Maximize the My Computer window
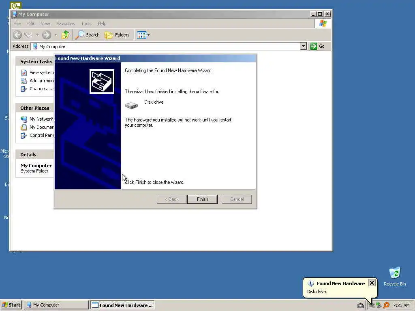The image size is (415, 311). pyautogui.click(x=320, y=14)
